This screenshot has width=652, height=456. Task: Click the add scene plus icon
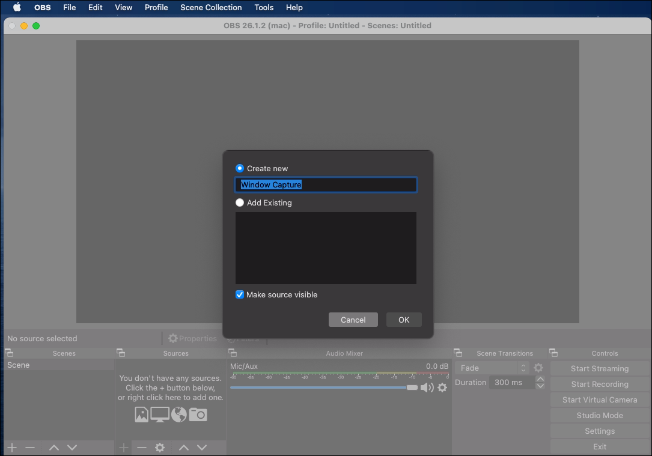click(x=12, y=448)
